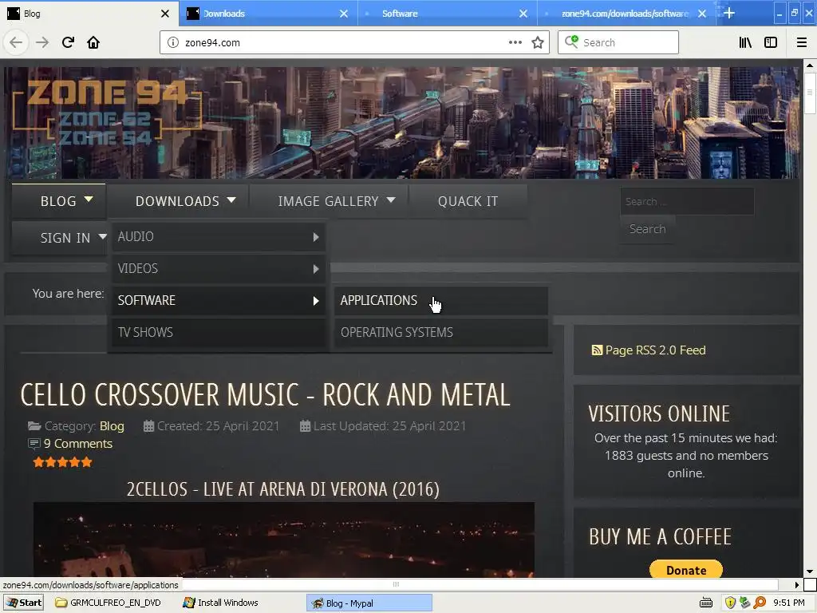Image resolution: width=817 pixels, height=613 pixels.
Task: Expand the SOFTWARE submenu arrow
Action: (x=316, y=301)
